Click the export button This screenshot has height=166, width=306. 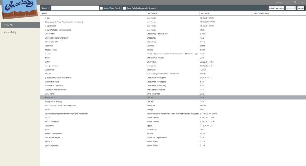301,8
